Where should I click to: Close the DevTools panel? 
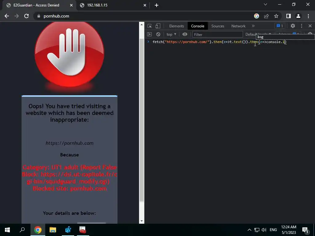[310, 26]
